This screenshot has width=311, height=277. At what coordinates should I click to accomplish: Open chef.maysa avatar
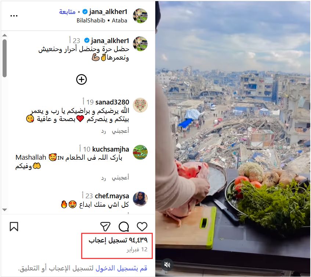click(x=140, y=199)
